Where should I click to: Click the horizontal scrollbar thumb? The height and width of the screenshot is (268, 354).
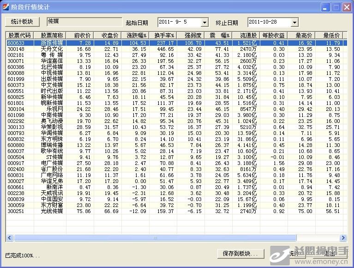(x=155, y=238)
